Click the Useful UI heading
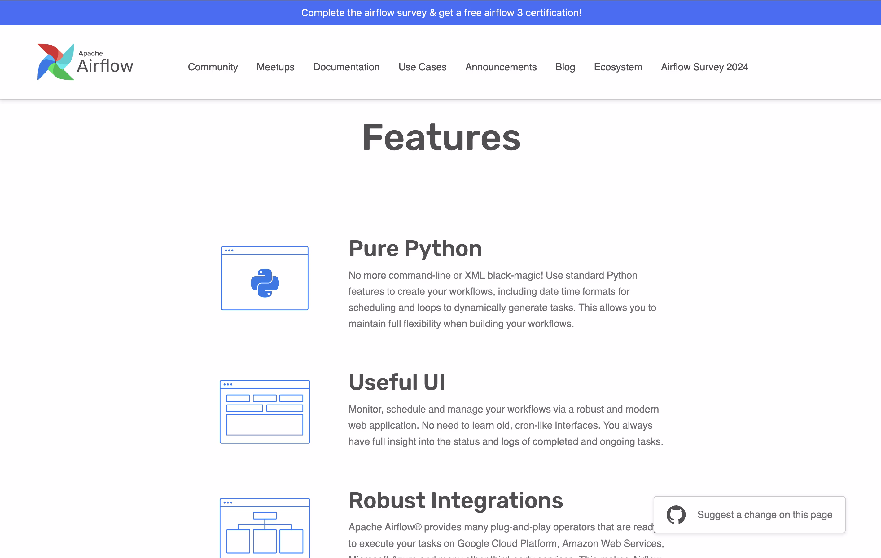Viewport: 881px width, 558px height. [397, 382]
